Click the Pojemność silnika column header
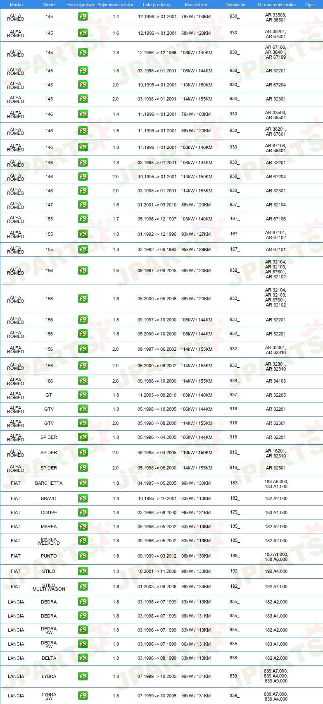Image resolution: width=323 pixels, height=704 pixels. 115,5
